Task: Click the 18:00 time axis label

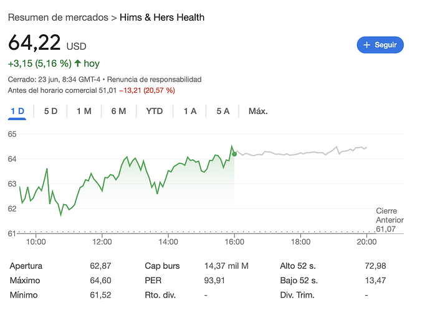Action: 300,242
